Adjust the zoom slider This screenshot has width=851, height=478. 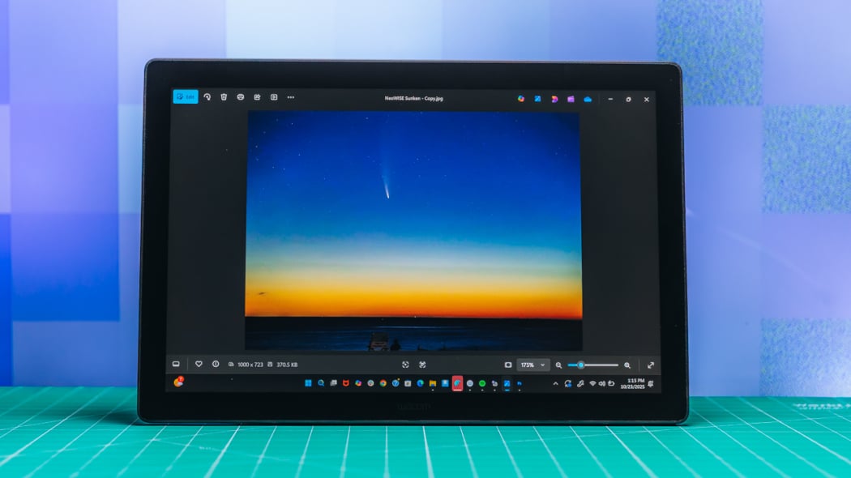tap(579, 364)
